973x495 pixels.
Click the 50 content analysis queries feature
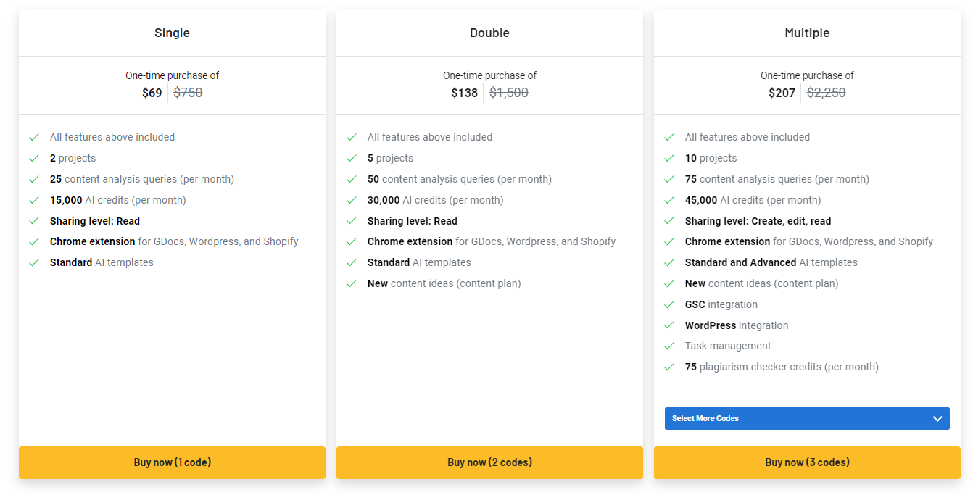click(459, 179)
